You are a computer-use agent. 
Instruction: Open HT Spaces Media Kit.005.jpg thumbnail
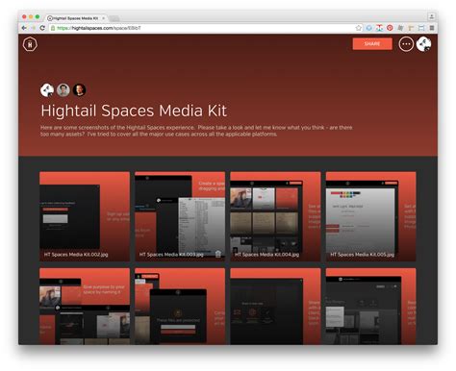pos(370,216)
